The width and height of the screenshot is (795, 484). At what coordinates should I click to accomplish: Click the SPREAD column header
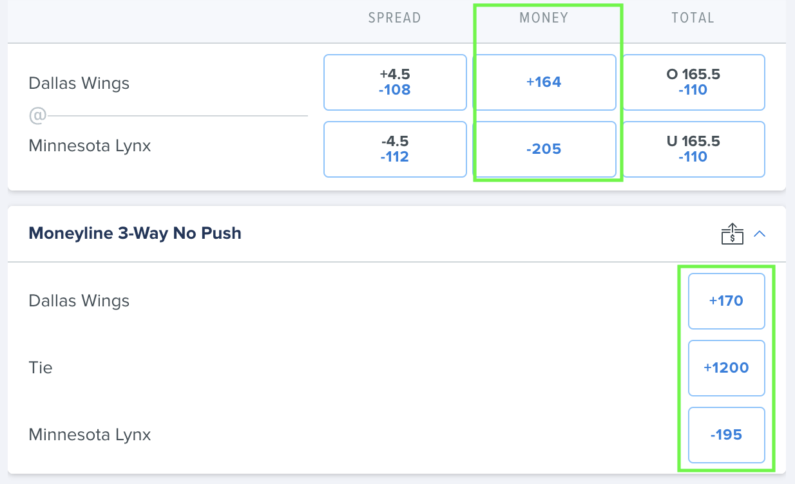(394, 17)
